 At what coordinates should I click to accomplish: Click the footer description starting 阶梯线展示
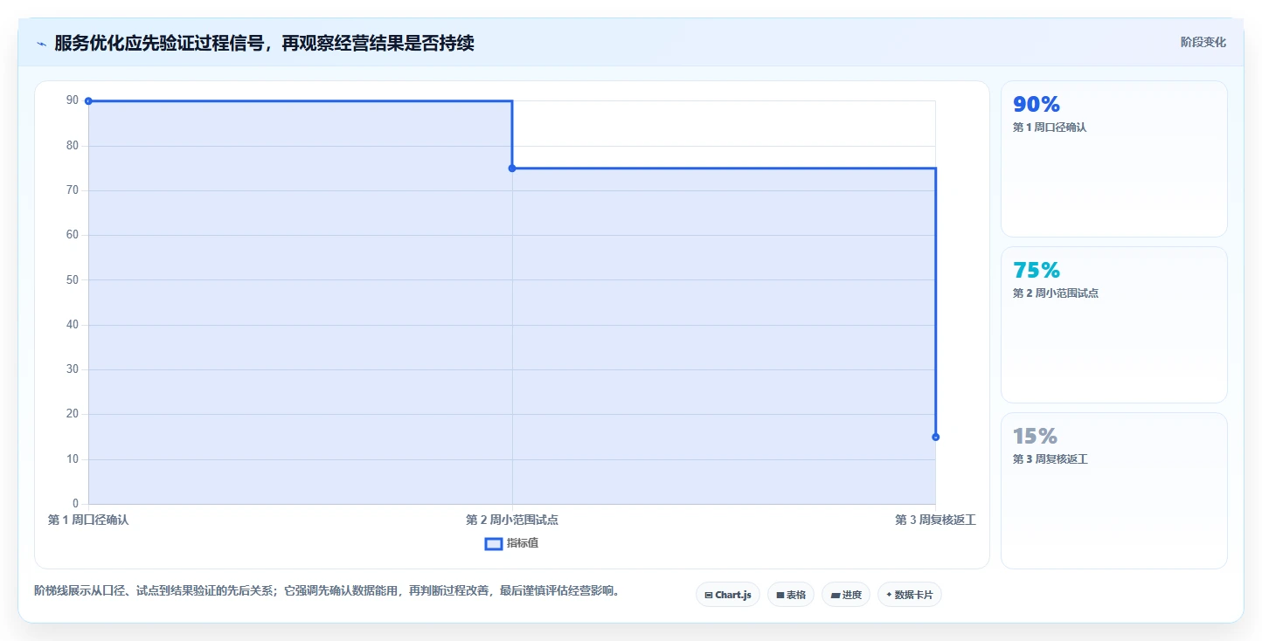[x=329, y=591]
